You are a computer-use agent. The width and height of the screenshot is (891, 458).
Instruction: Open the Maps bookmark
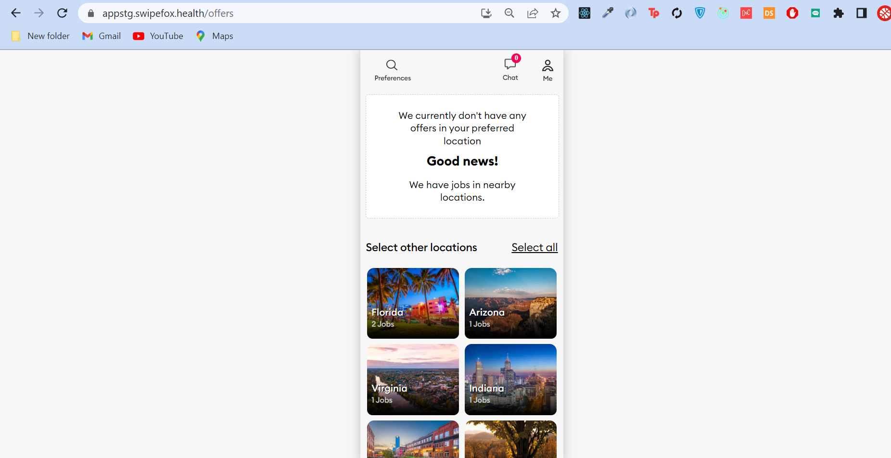(x=215, y=36)
